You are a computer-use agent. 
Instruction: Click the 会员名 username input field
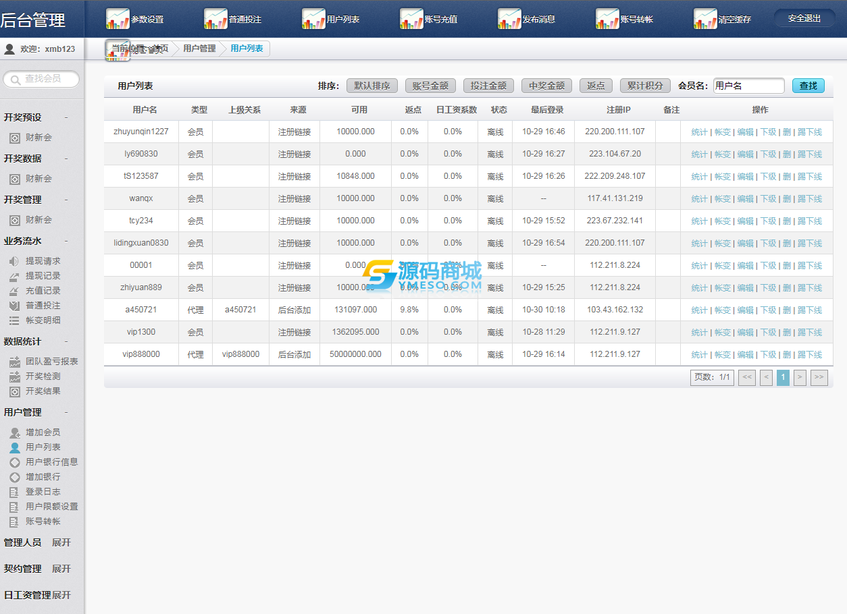(x=748, y=86)
